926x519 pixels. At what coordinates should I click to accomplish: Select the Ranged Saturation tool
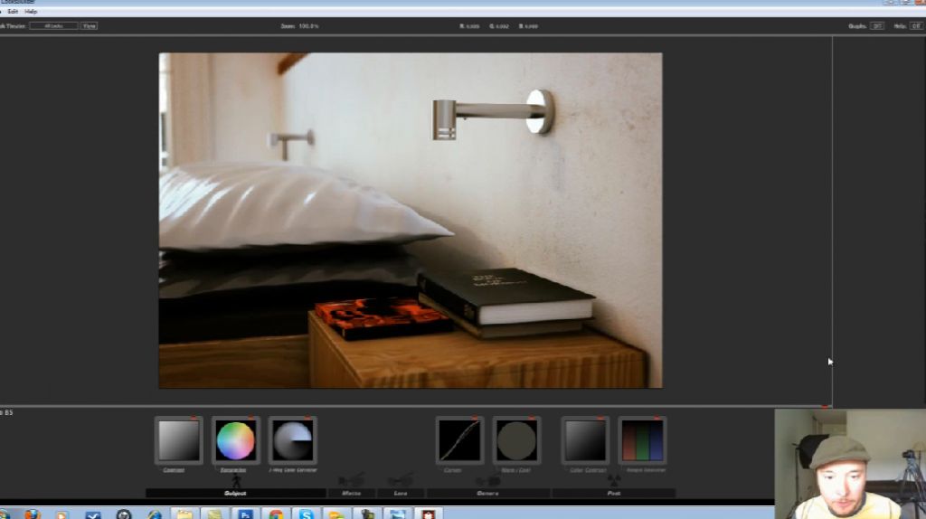tap(642, 440)
